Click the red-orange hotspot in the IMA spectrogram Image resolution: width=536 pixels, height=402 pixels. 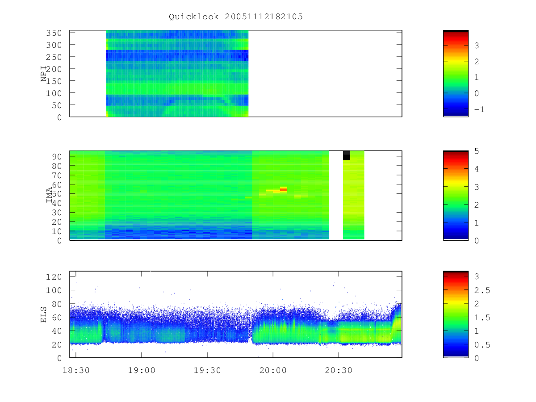[284, 189]
